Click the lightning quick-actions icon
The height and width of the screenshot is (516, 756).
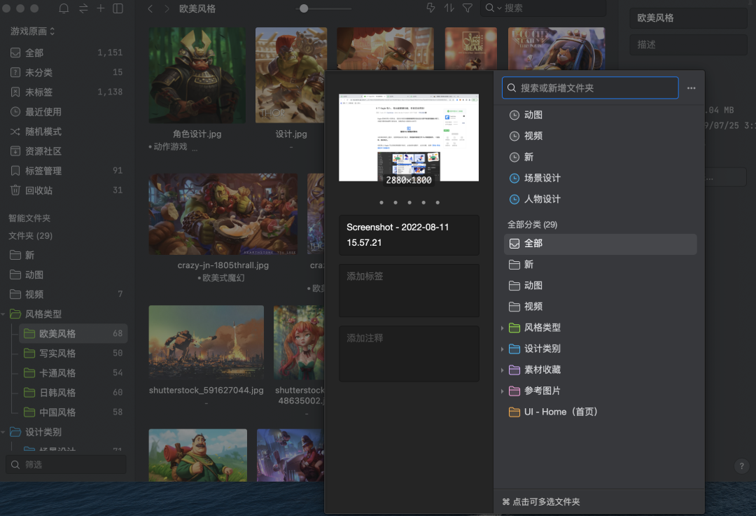pos(430,8)
